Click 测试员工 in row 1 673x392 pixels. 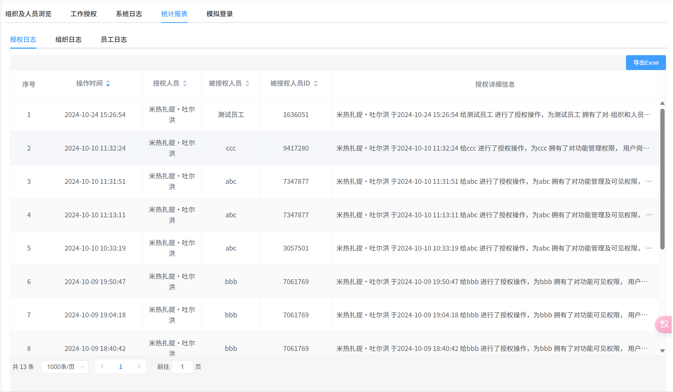click(x=231, y=115)
